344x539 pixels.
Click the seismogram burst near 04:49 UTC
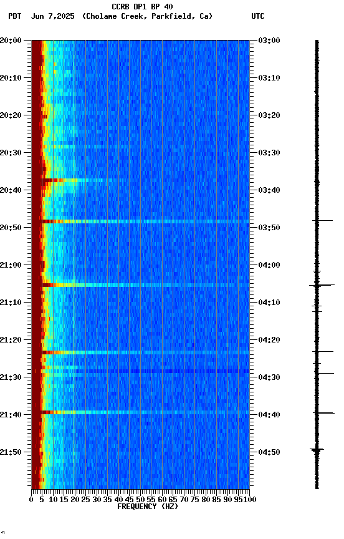tap(317, 450)
